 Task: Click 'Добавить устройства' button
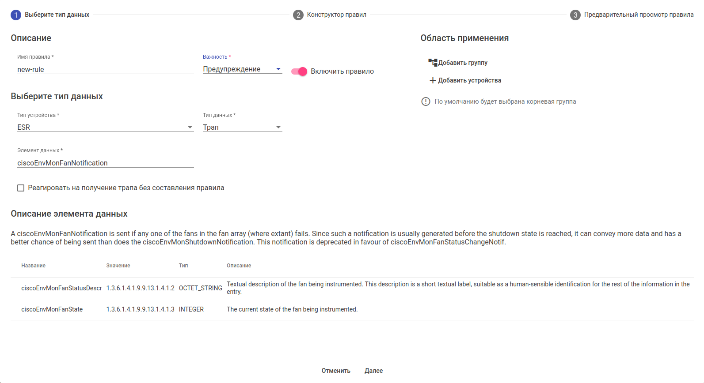coord(469,80)
